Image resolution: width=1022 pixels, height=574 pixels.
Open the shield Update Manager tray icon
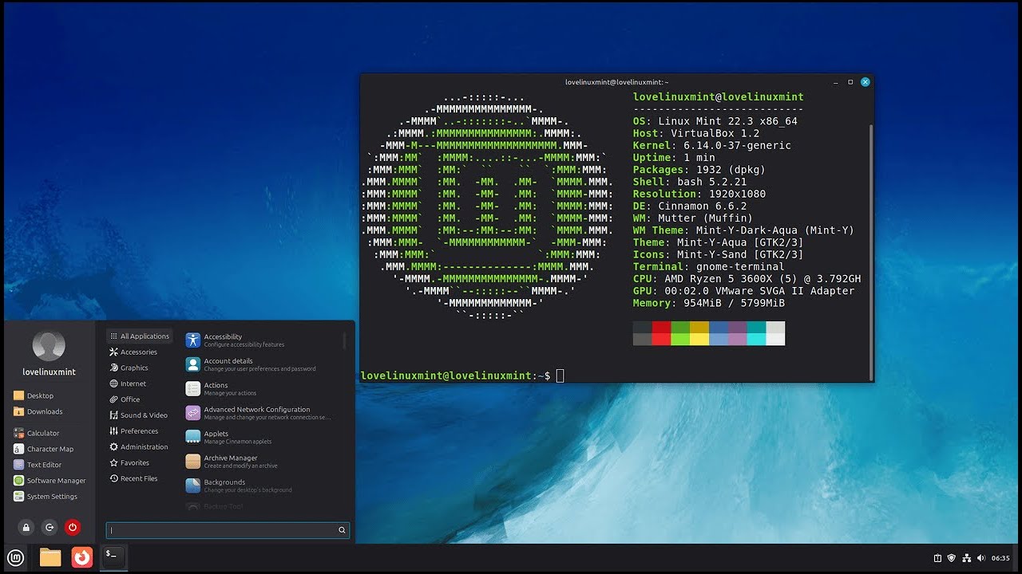952,558
